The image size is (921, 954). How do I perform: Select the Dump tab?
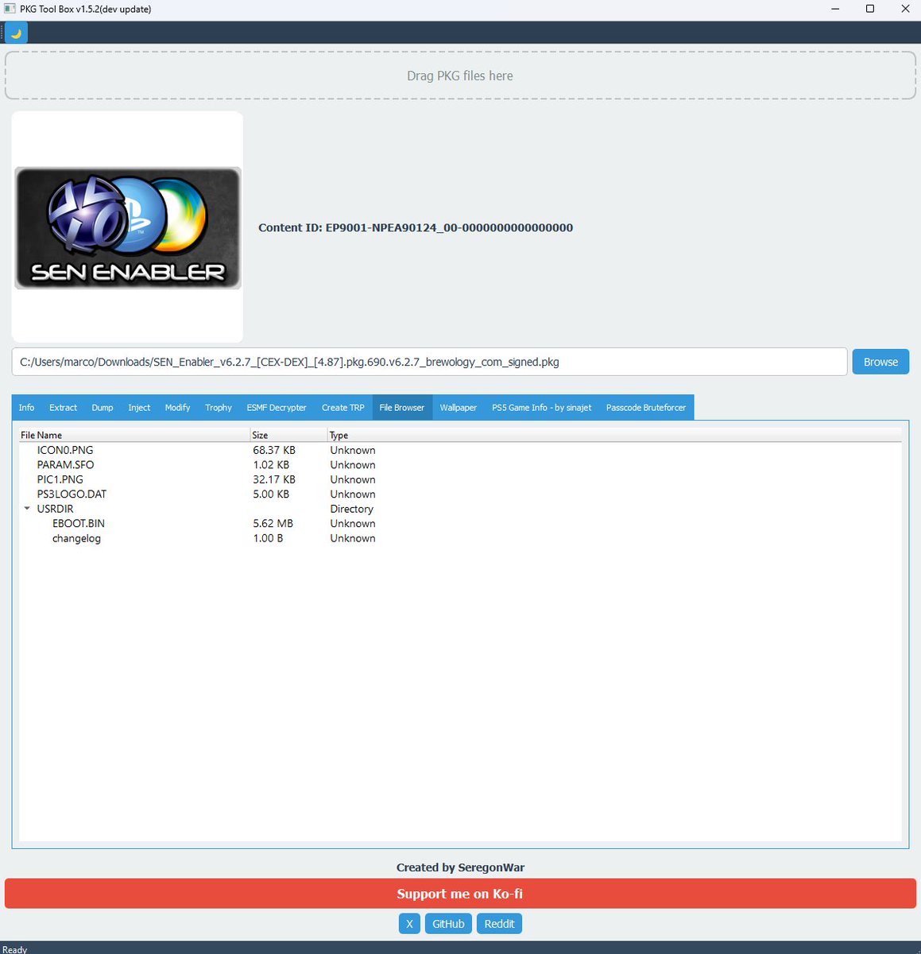coord(103,407)
